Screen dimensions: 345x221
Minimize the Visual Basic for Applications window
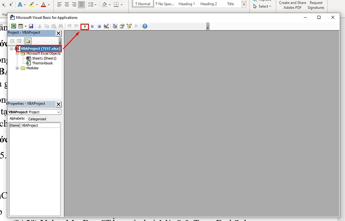[x=305, y=17]
